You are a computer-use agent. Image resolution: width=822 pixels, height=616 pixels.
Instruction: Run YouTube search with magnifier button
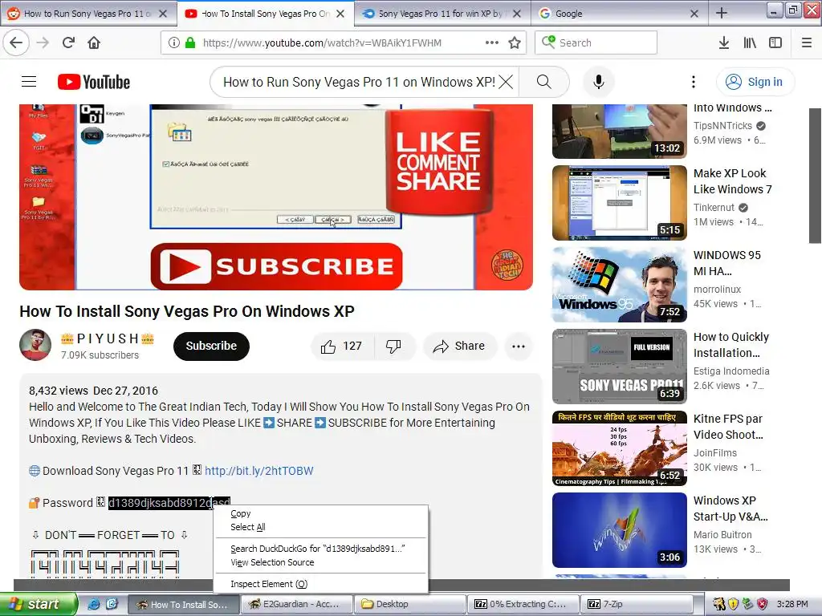[x=544, y=82]
